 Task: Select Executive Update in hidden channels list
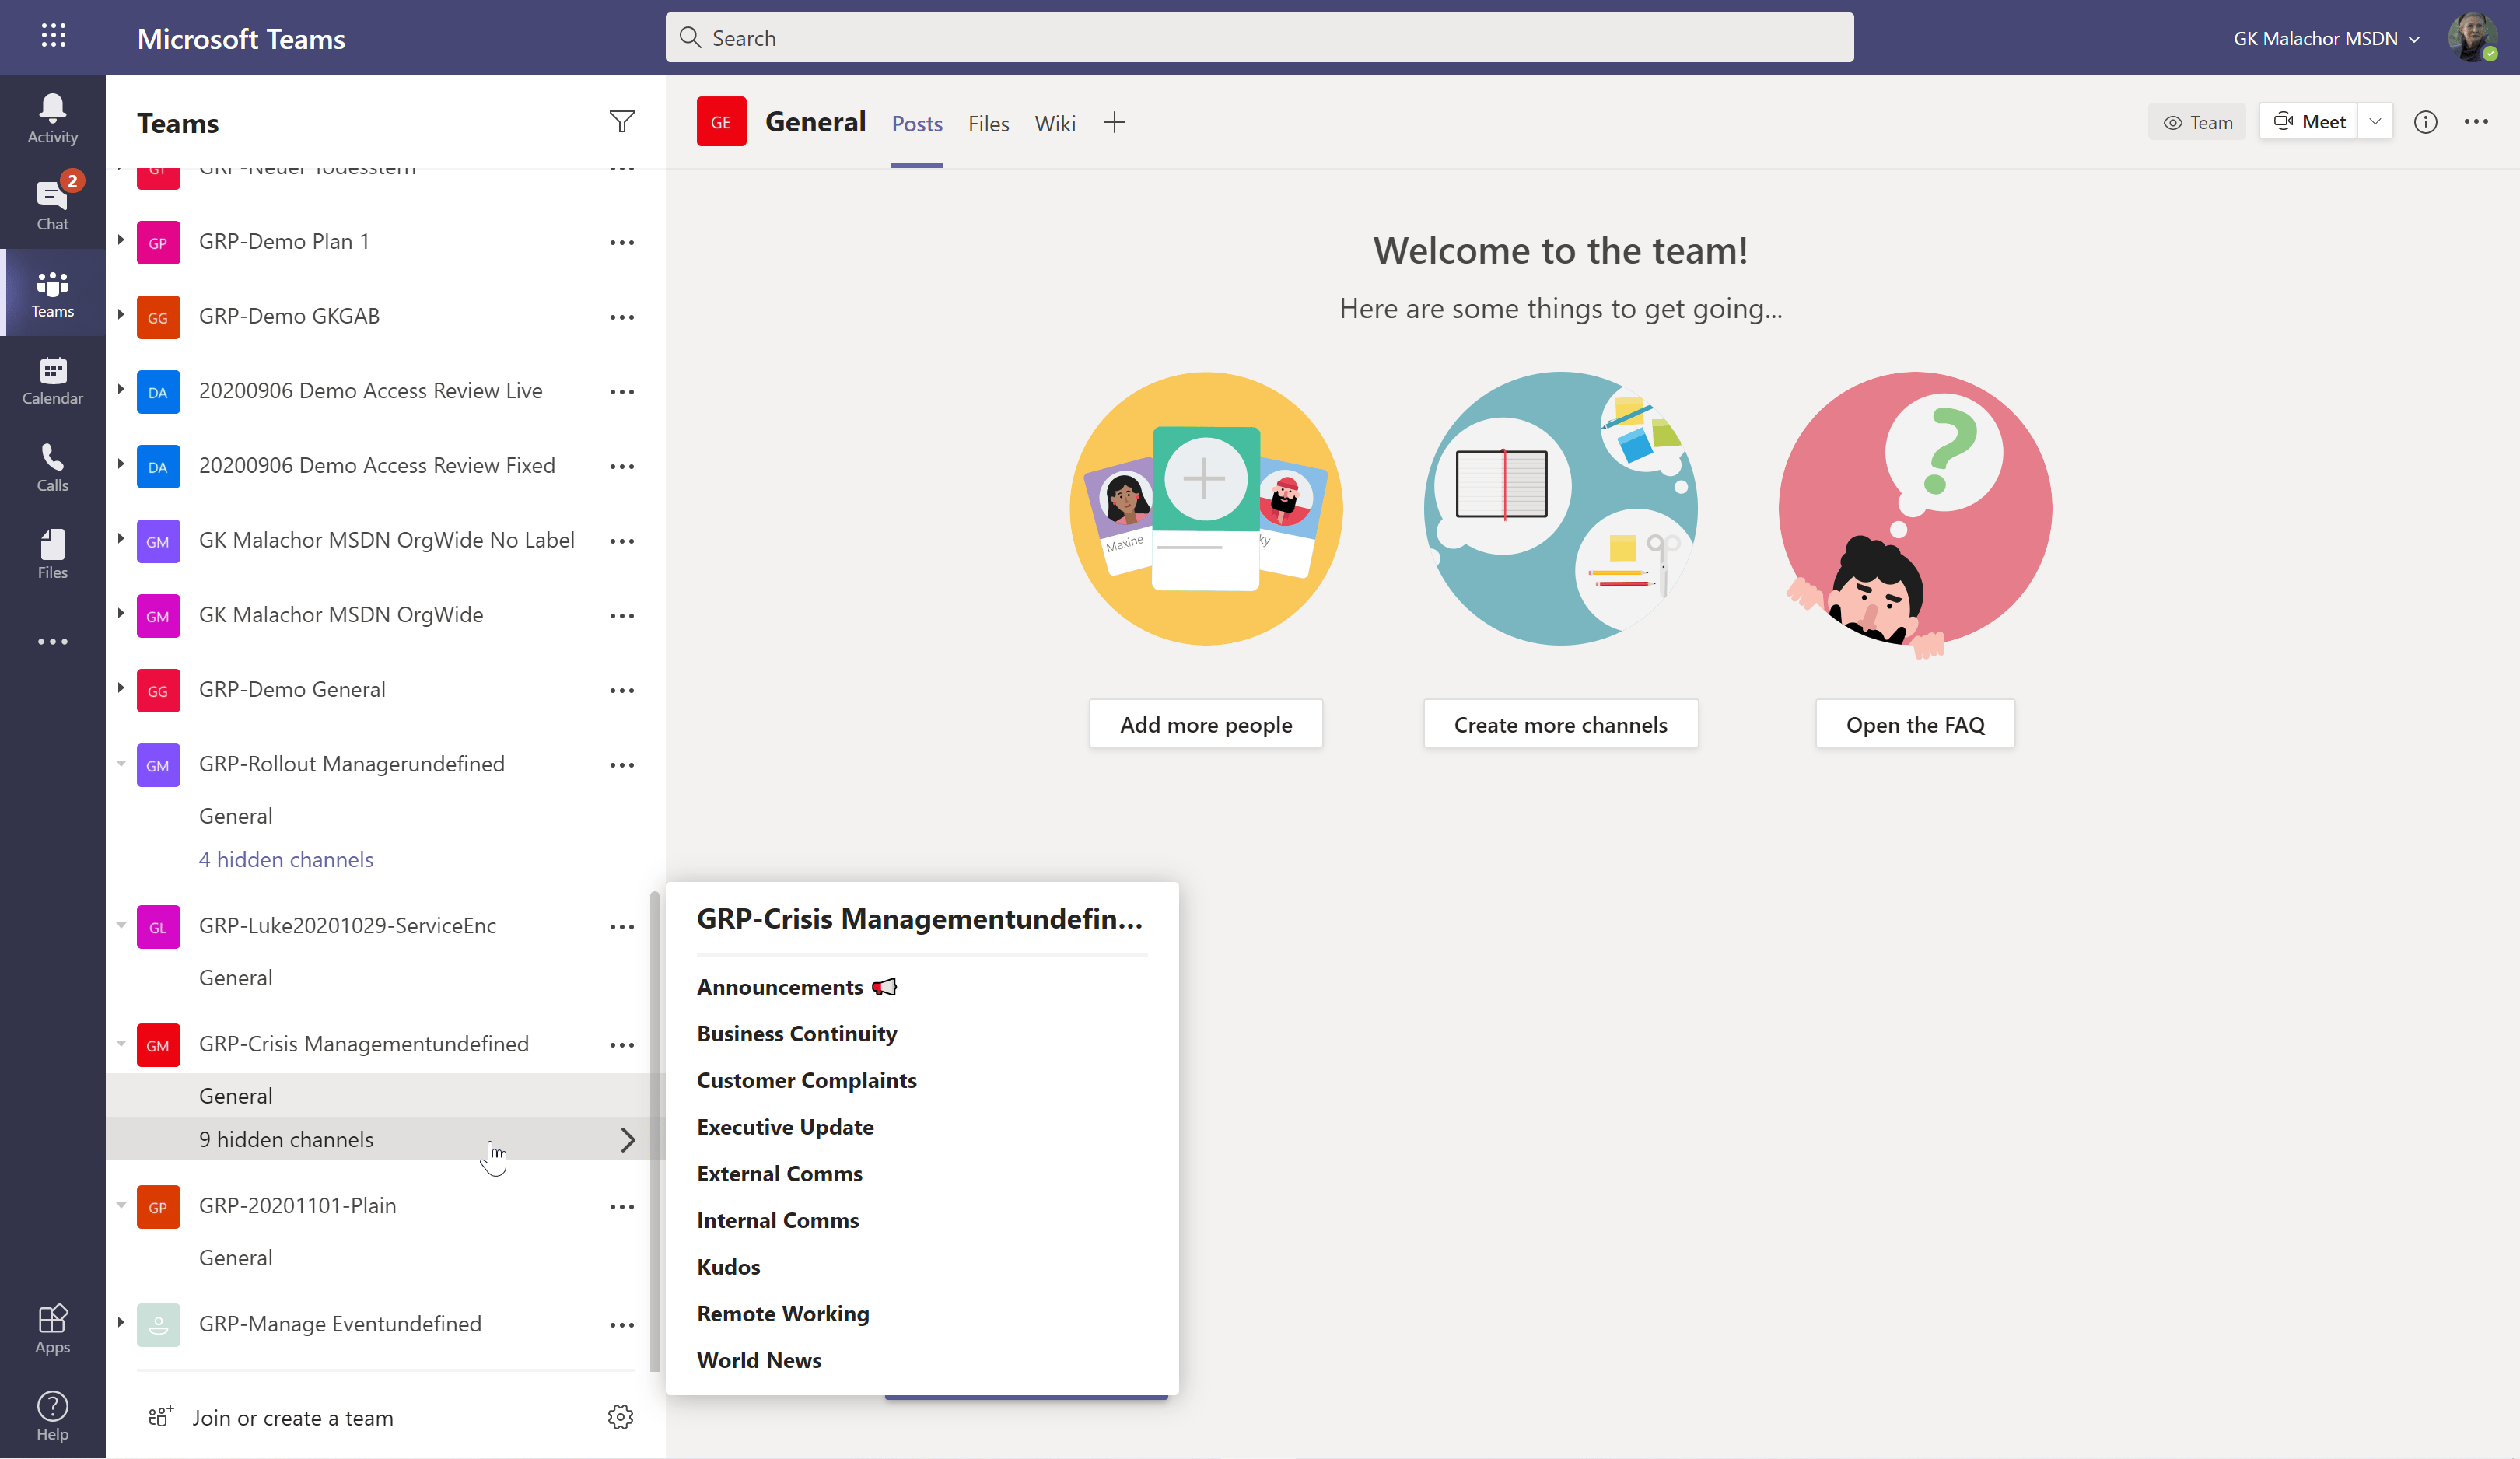pos(785,1127)
